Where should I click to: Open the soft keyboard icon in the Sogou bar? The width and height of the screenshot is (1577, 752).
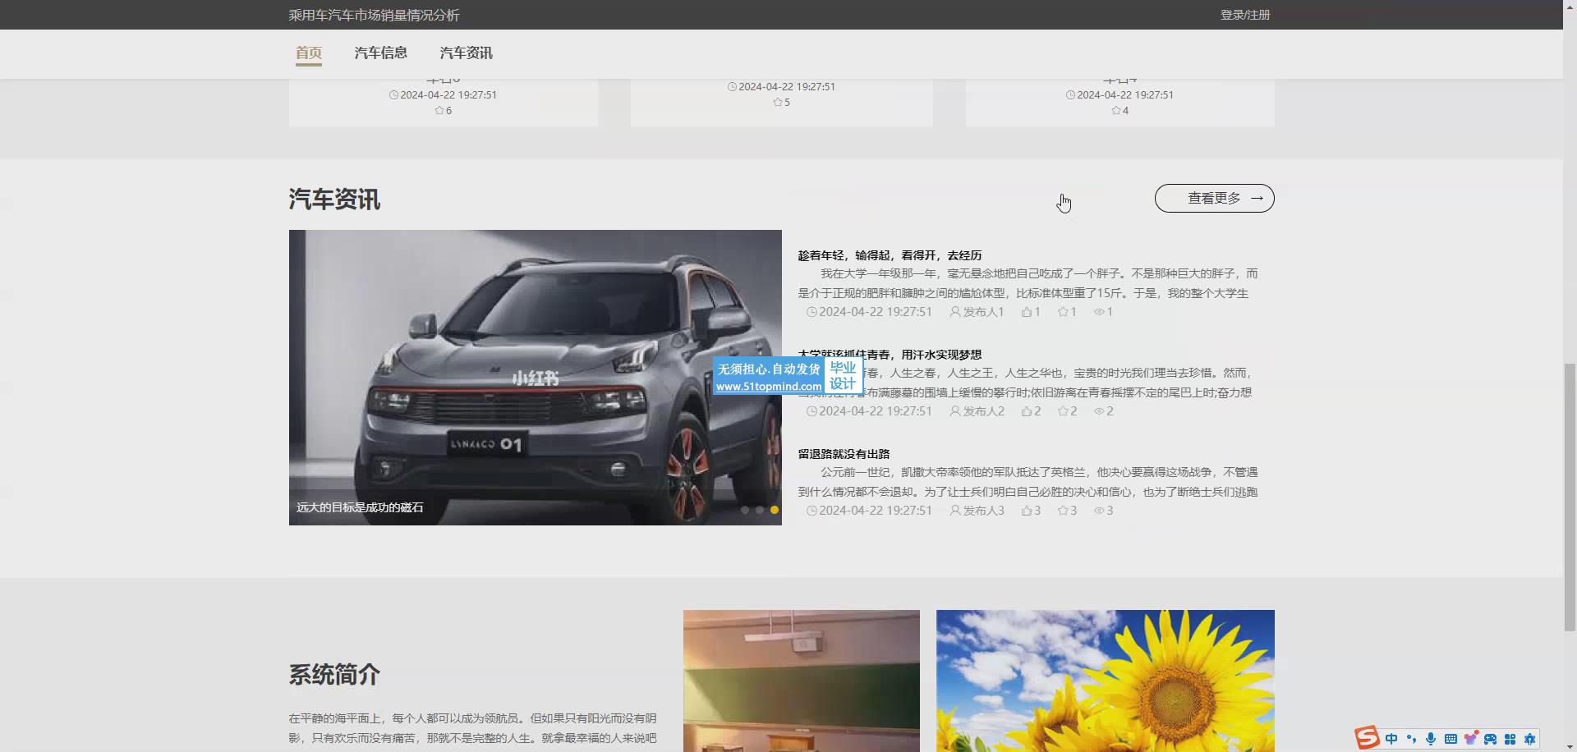coord(1451,739)
